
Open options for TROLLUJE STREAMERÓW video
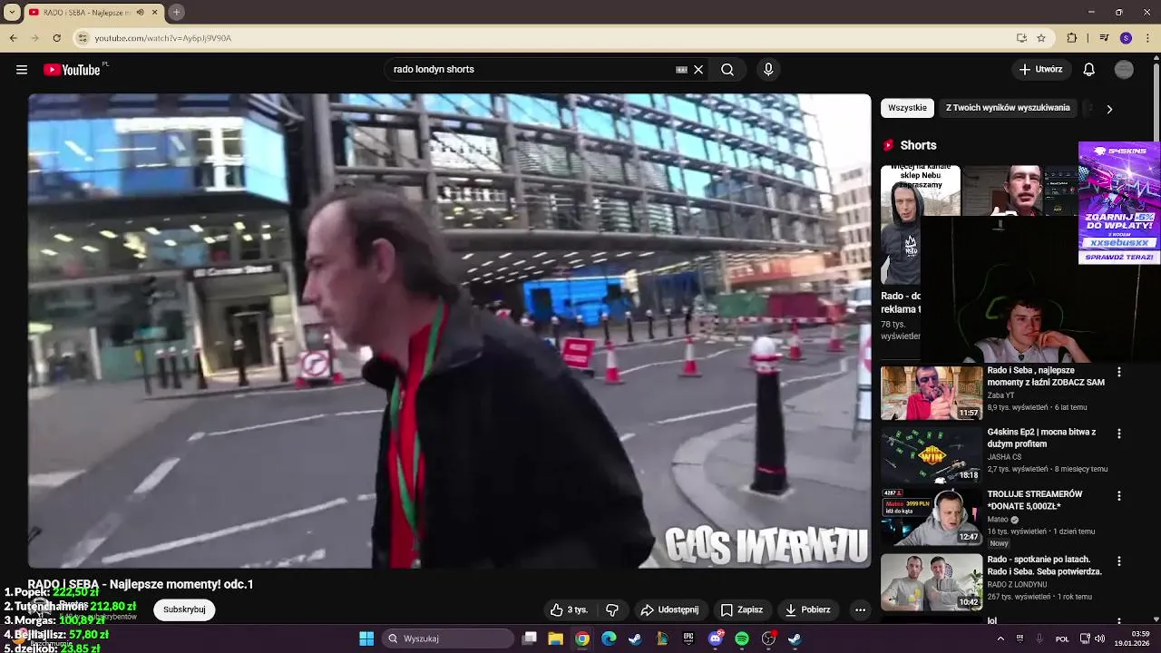tap(1118, 496)
